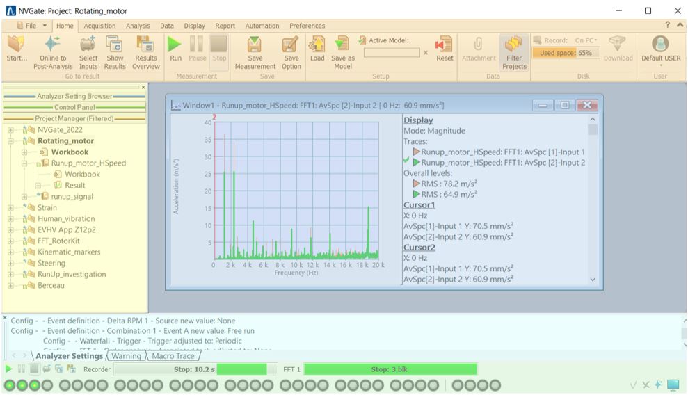688x395 pixels.
Task: Select Kinematic_markers project
Action: (69, 252)
